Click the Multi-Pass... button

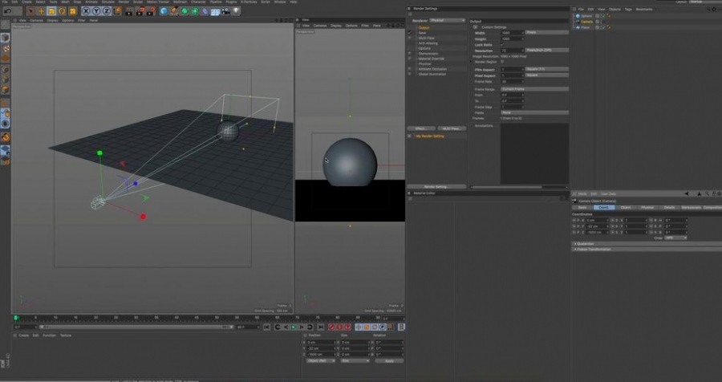(452, 128)
